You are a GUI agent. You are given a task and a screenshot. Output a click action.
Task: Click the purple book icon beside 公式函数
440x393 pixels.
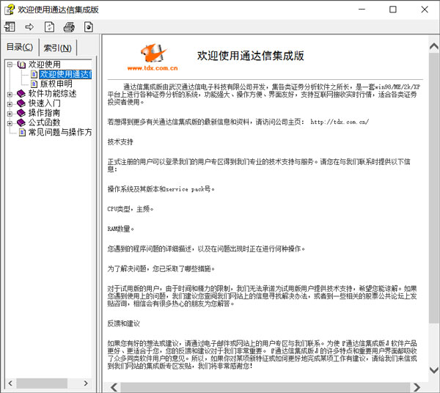[x=21, y=122]
